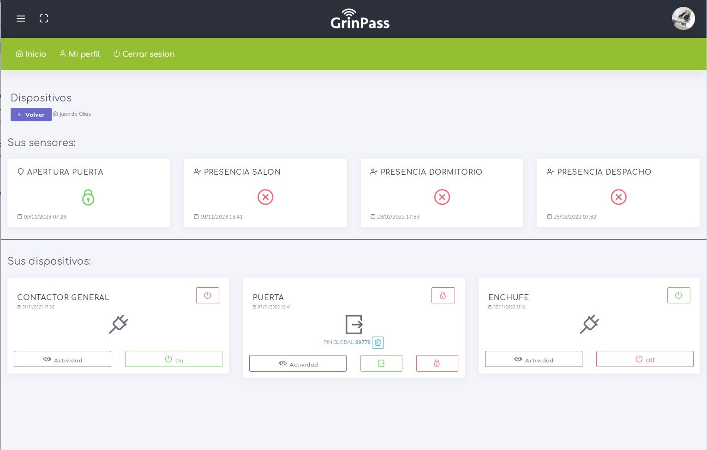Viewport: 707px width, 450px height.
Task: Click red X status of PRESENCIA SALON
Action: [265, 197]
